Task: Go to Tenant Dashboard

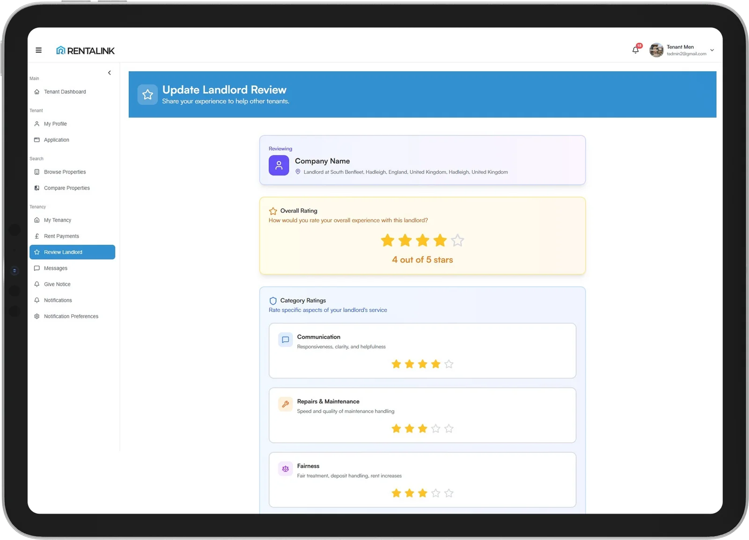Action: point(72,92)
